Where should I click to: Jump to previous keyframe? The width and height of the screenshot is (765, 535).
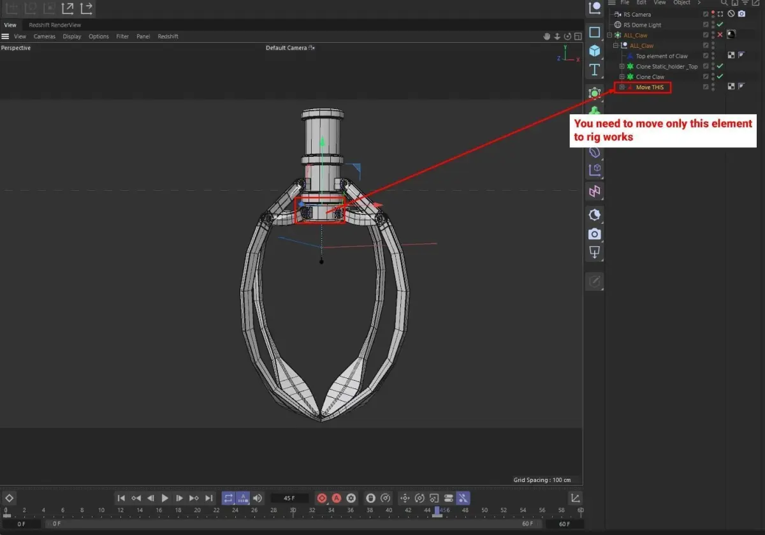click(136, 498)
